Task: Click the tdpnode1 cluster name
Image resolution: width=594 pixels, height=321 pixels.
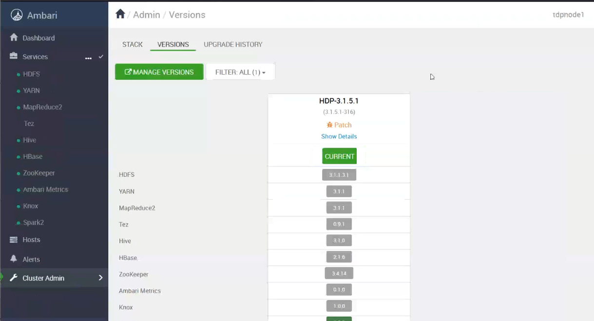Action: [x=568, y=15]
